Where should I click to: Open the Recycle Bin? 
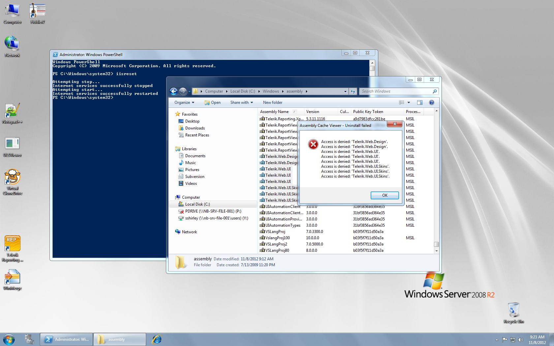[x=513, y=313]
